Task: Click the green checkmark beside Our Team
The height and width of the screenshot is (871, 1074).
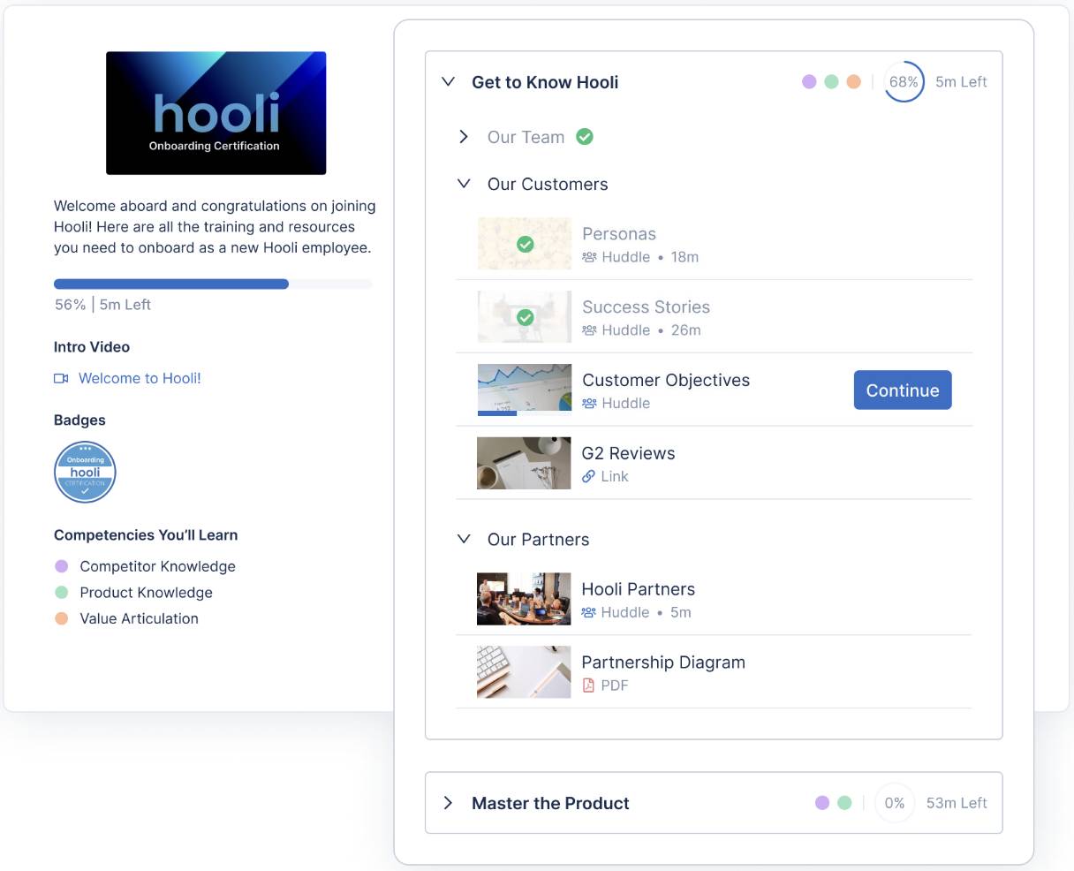Action: tap(585, 136)
